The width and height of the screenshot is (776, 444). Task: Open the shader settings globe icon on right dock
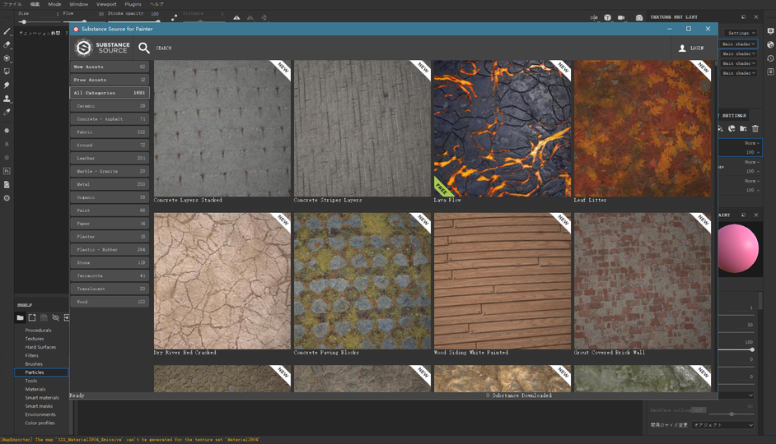click(x=770, y=44)
